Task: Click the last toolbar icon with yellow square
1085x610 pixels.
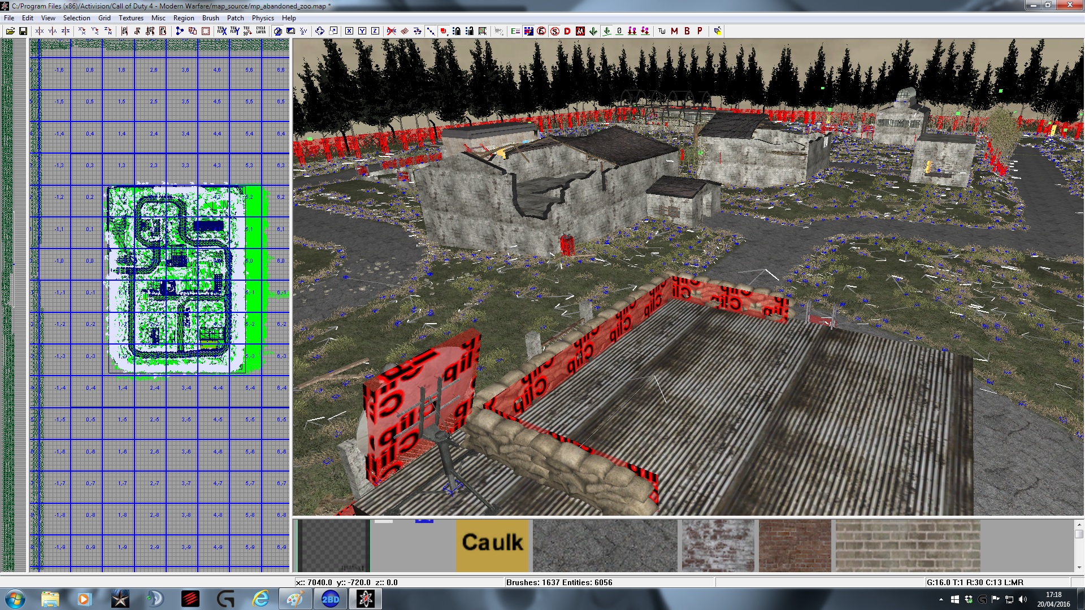Action: 717,31
